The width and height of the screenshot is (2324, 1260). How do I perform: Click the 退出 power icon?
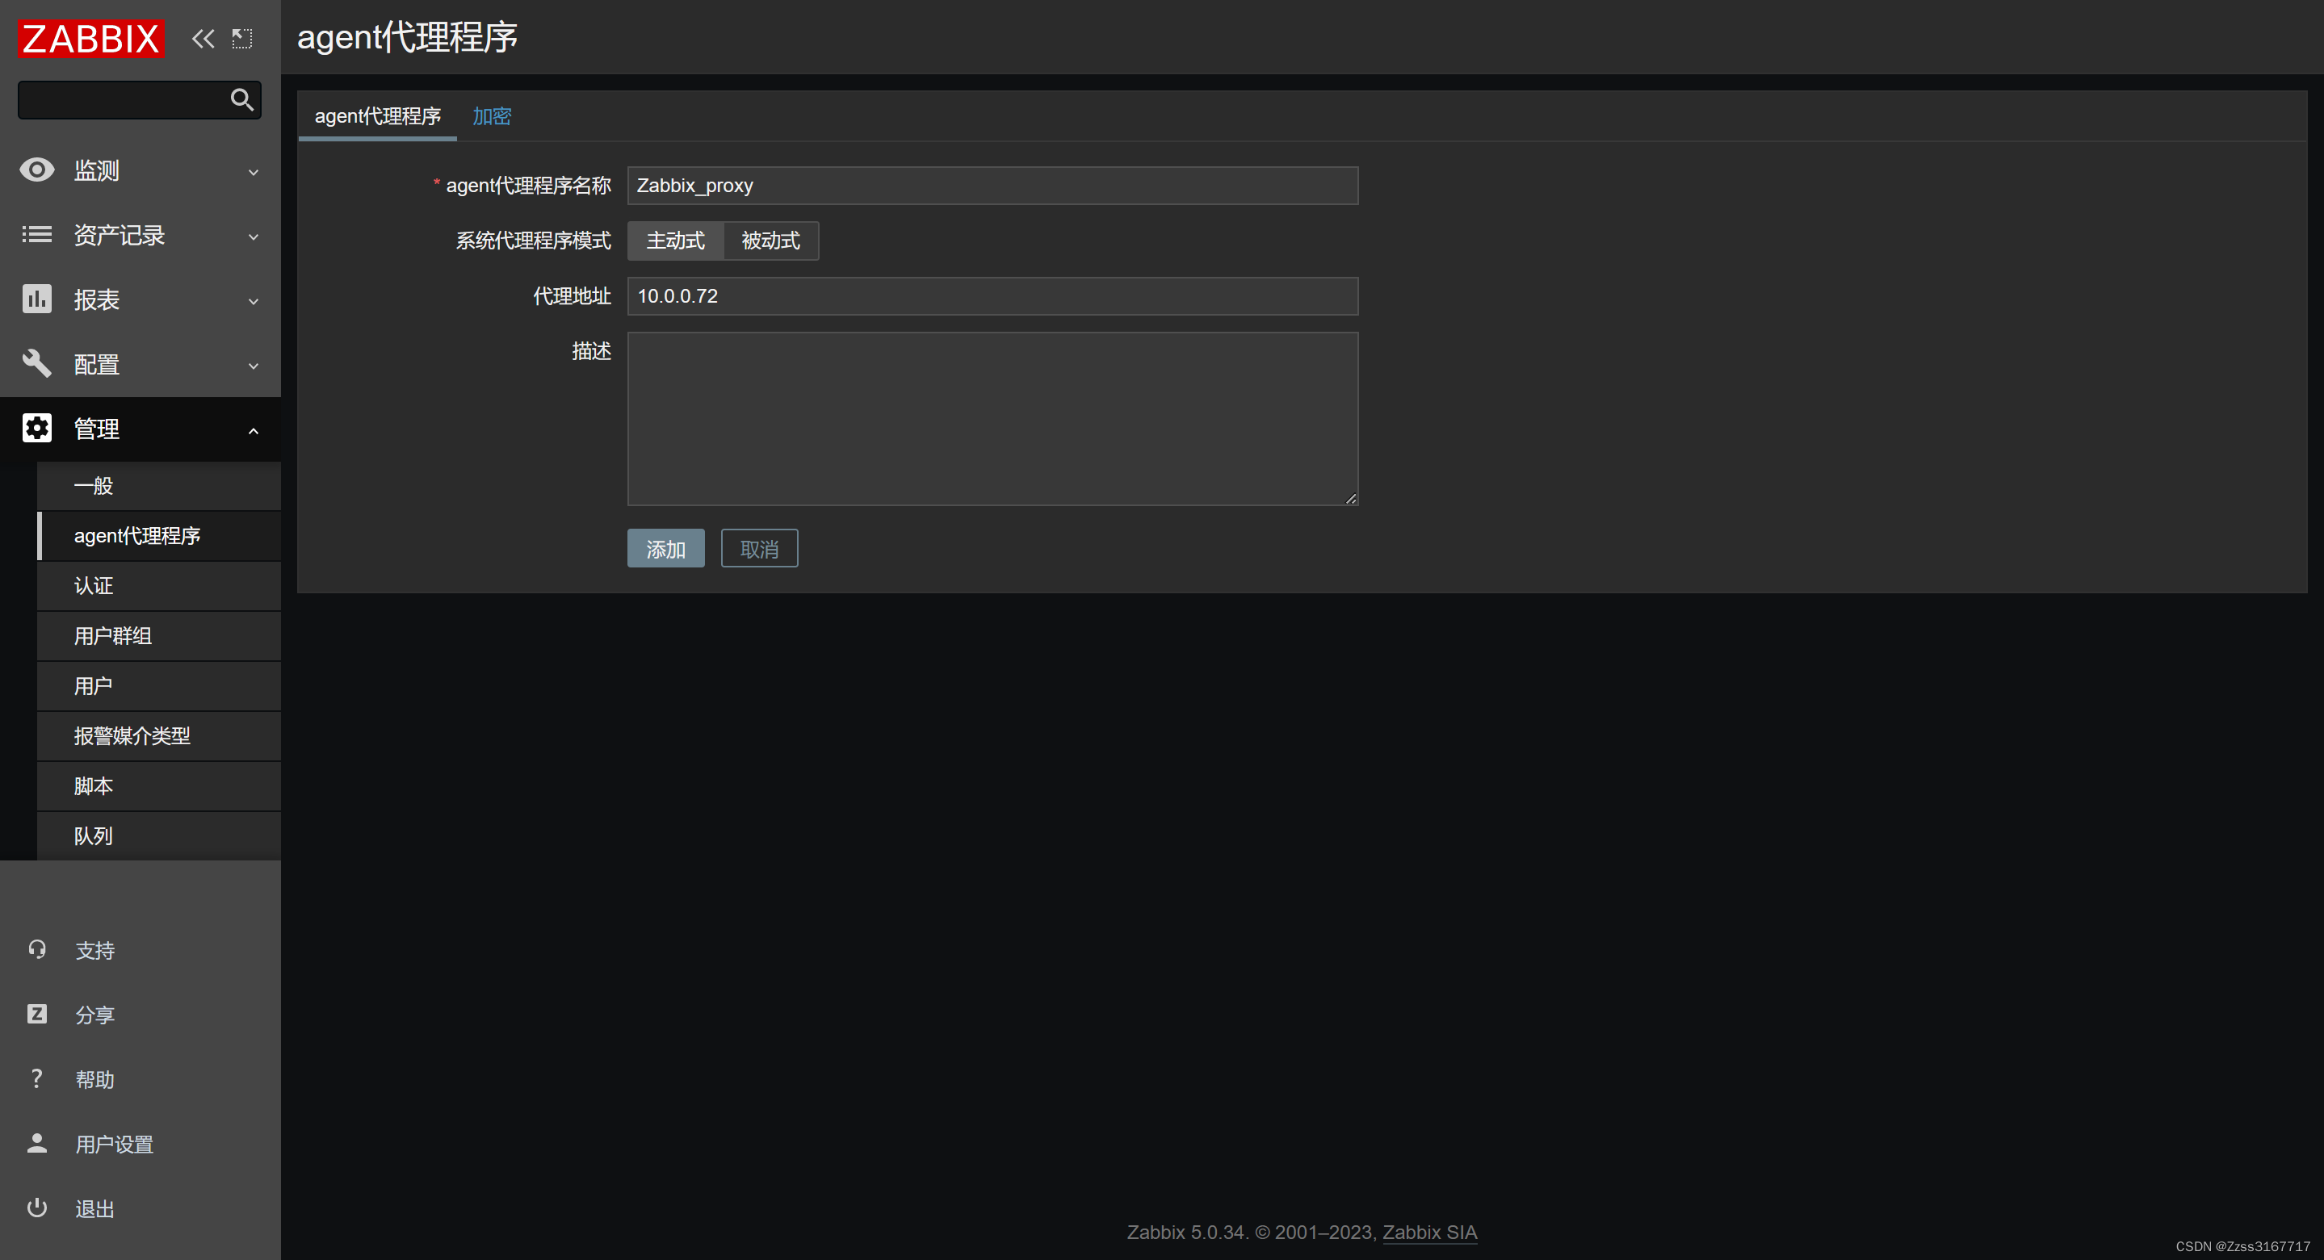click(x=37, y=1208)
